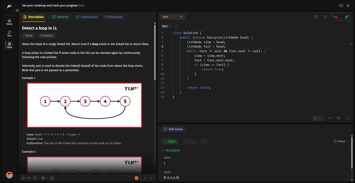Open the Test Cases tab
The height and width of the screenshot is (183, 355).
tap(173, 129)
